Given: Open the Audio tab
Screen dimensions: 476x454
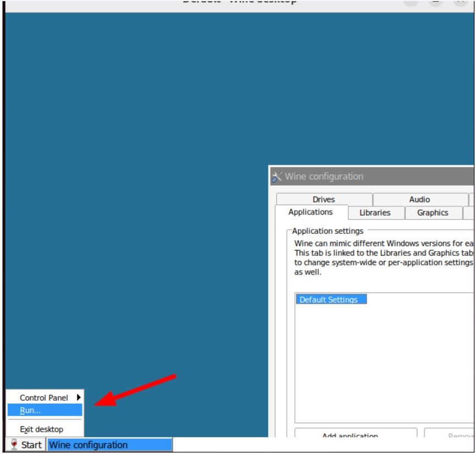Looking at the screenshot, I should point(419,199).
